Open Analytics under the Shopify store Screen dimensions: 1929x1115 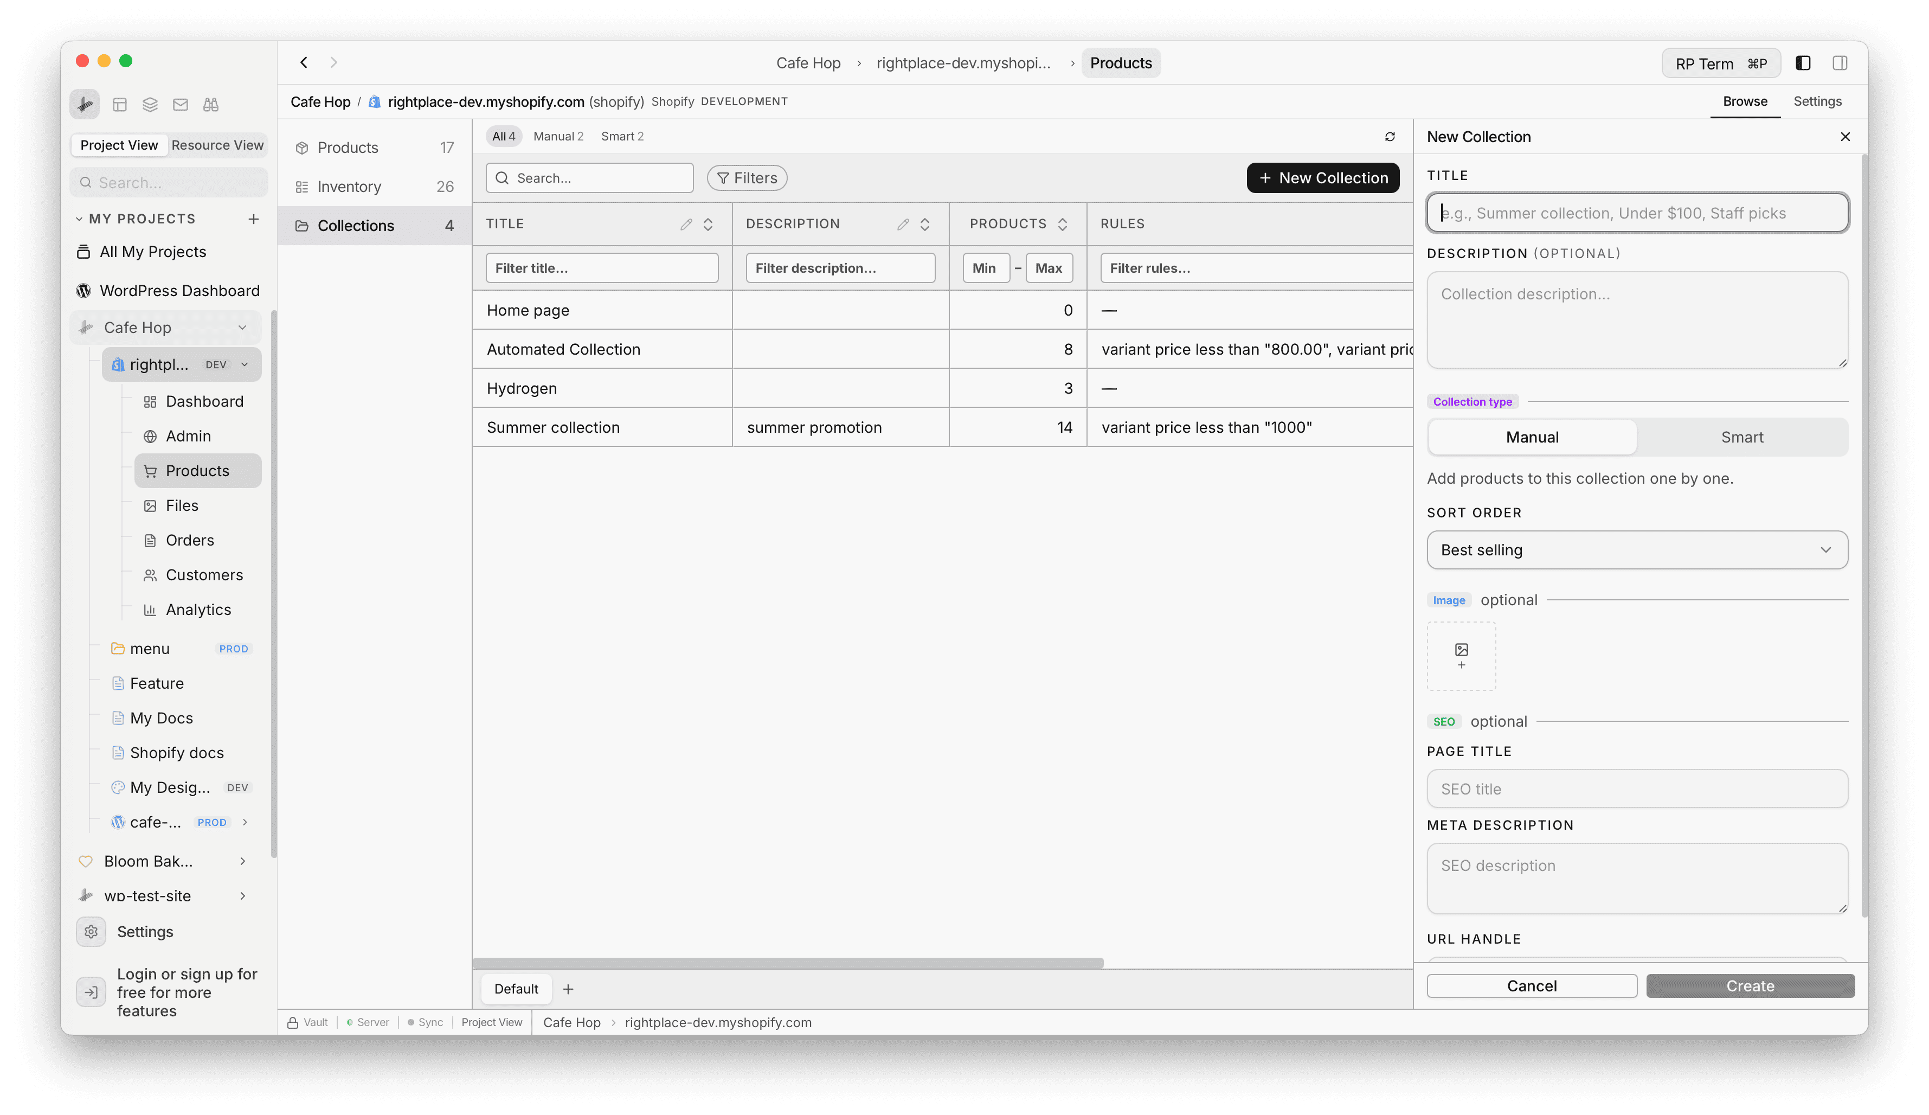(198, 609)
